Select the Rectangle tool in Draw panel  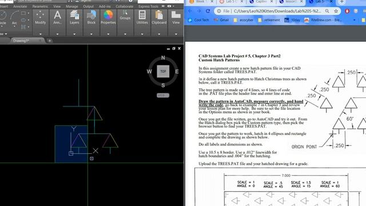coord(23,13)
